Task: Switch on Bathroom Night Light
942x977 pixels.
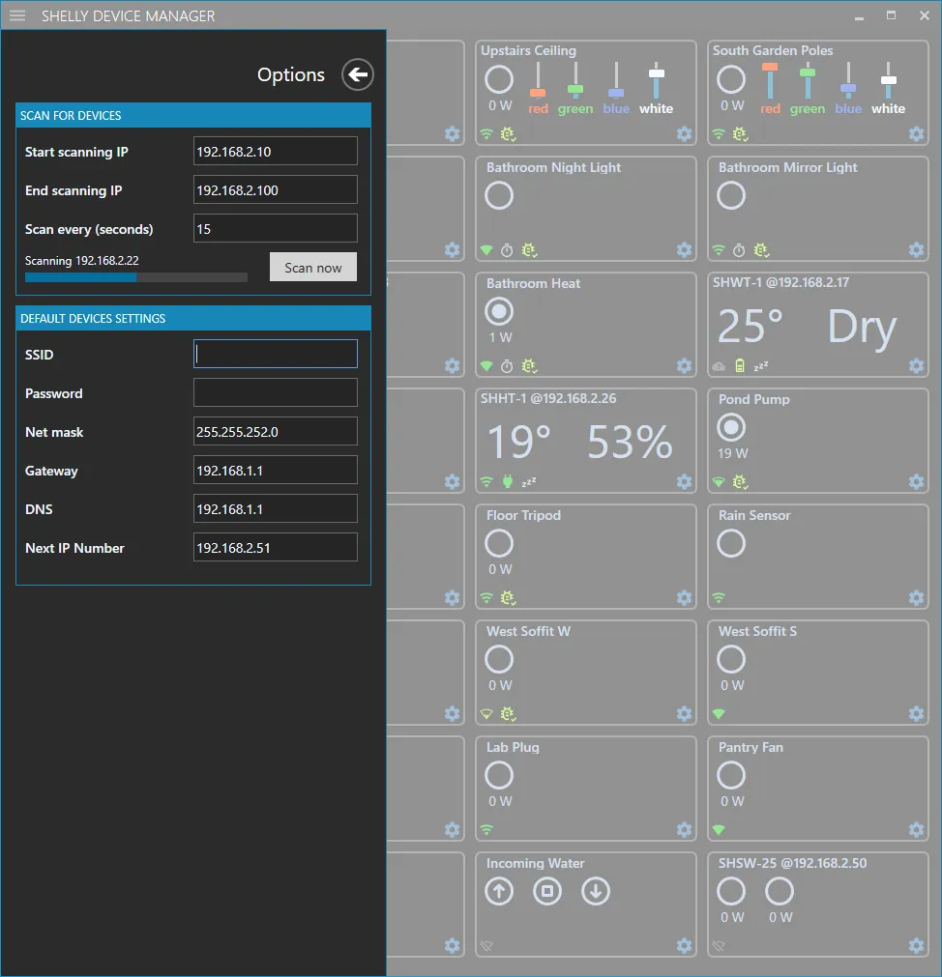Action: pyautogui.click(x=499, y=195)
